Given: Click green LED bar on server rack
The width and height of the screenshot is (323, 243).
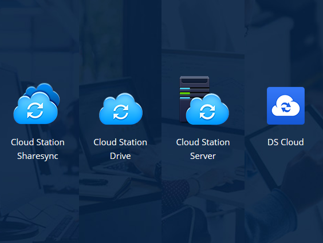Looking at the screenshot, I should [x=185, y=93].
